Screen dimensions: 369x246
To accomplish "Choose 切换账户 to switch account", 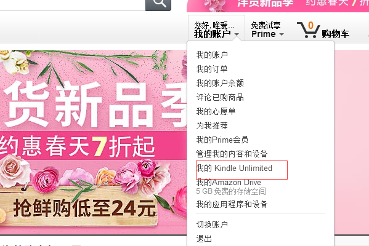I will click(x=212, y=224).
